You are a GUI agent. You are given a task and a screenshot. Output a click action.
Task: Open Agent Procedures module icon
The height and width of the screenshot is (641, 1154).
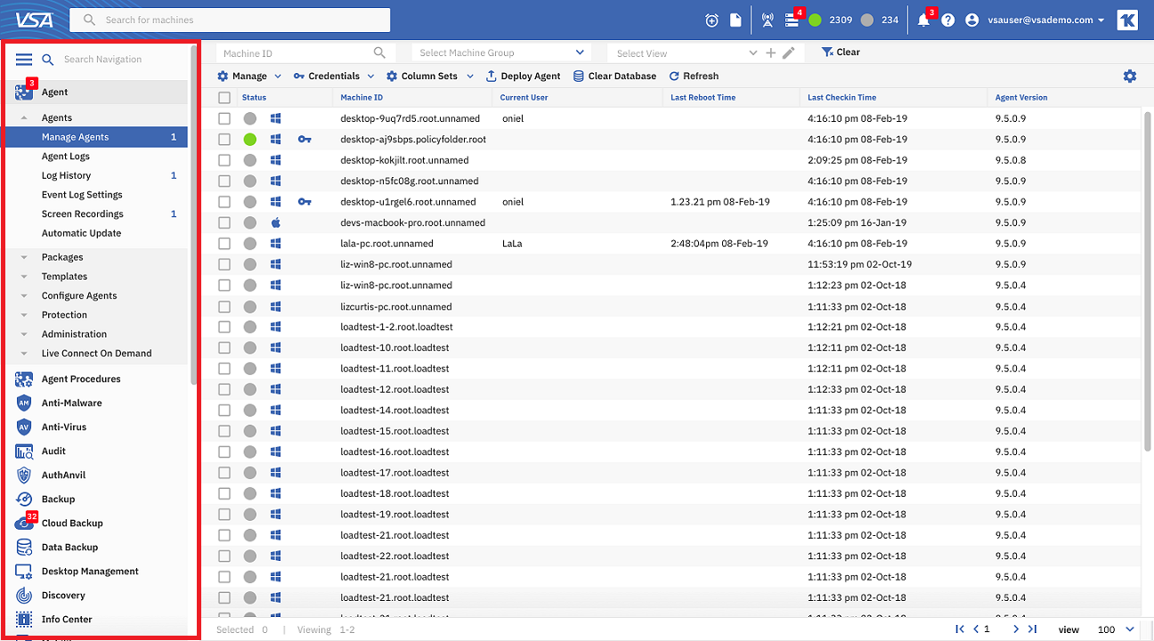(x=24, y=379)
